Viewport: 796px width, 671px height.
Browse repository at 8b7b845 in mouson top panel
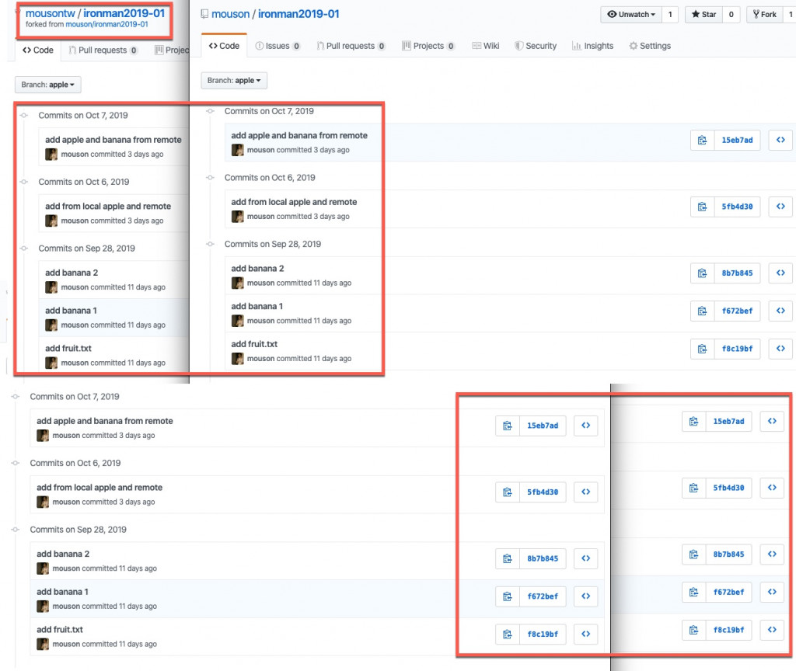pyautogui.click(x=780, y=273)
